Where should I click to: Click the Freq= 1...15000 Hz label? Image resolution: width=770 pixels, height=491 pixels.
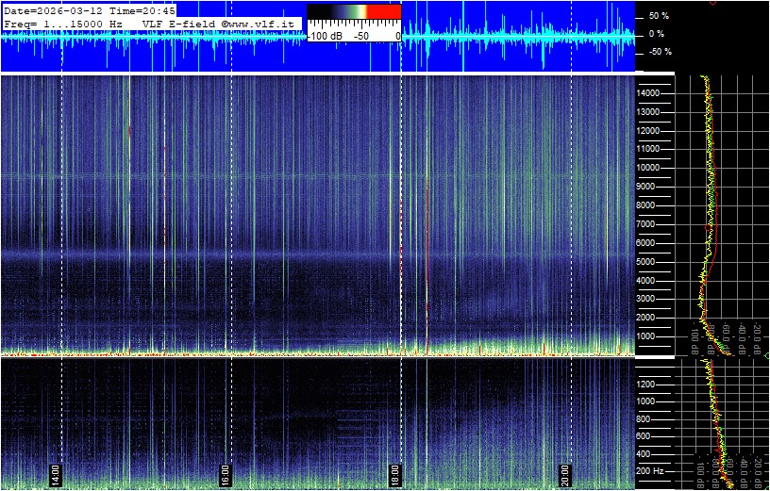pyautogui.click(x=63, y=23)
